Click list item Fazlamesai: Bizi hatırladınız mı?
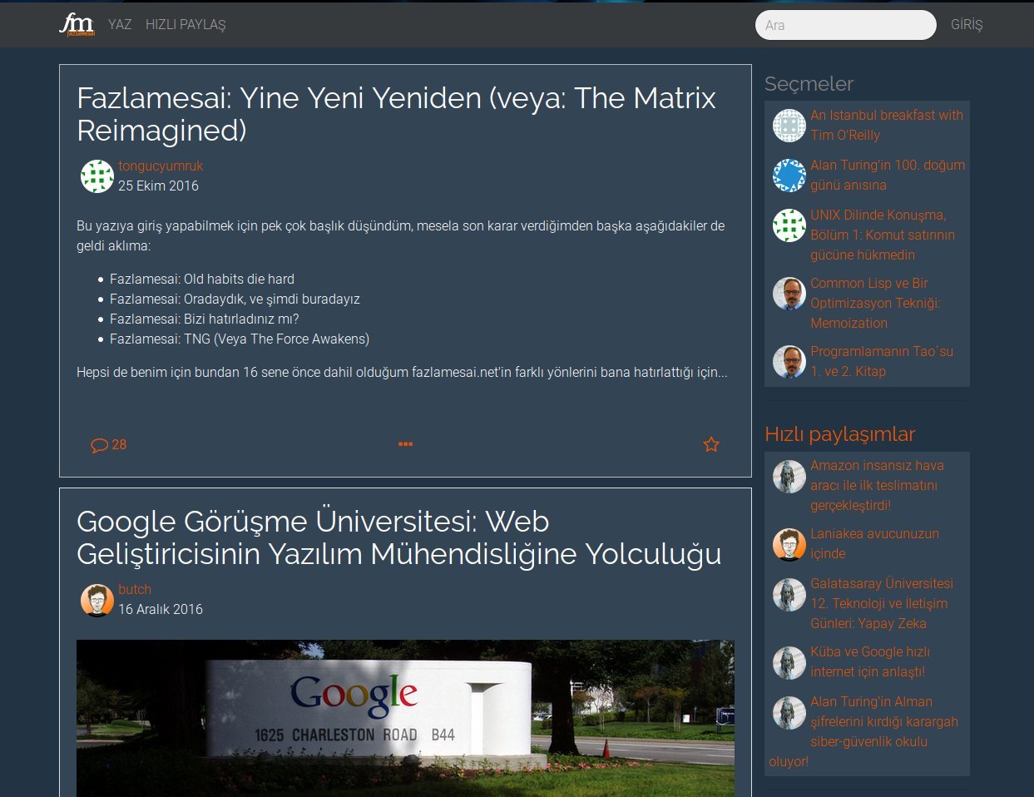Viewport: 1034px width, 797px height. [x=204, y=319]
